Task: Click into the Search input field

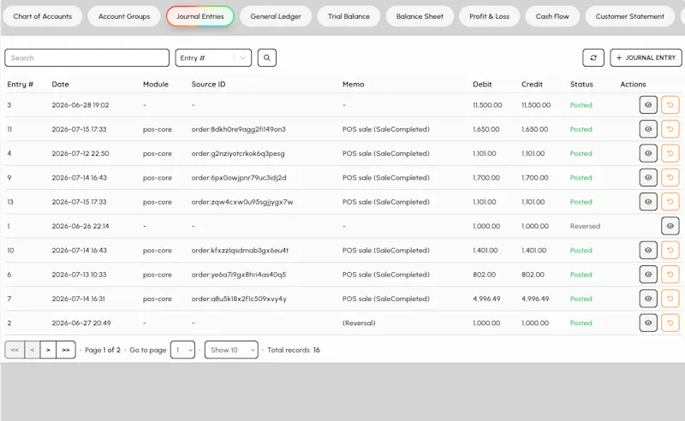Action: point(87,57)
